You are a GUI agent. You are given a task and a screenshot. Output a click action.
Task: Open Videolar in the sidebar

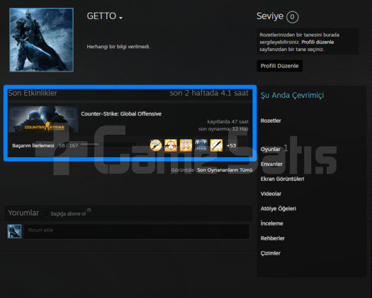[x=271, y=194]
